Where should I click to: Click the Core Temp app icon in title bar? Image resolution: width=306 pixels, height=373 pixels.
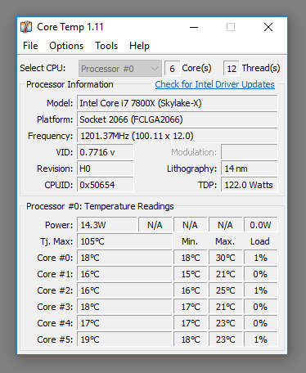26,27
